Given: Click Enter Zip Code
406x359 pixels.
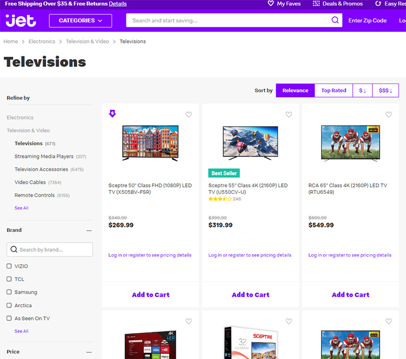Looking at the screenshot, I should [x=367, y=20].
